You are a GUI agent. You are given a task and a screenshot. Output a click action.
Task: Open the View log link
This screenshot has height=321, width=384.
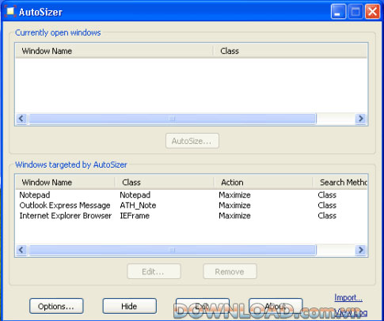[x=351, y=312]
